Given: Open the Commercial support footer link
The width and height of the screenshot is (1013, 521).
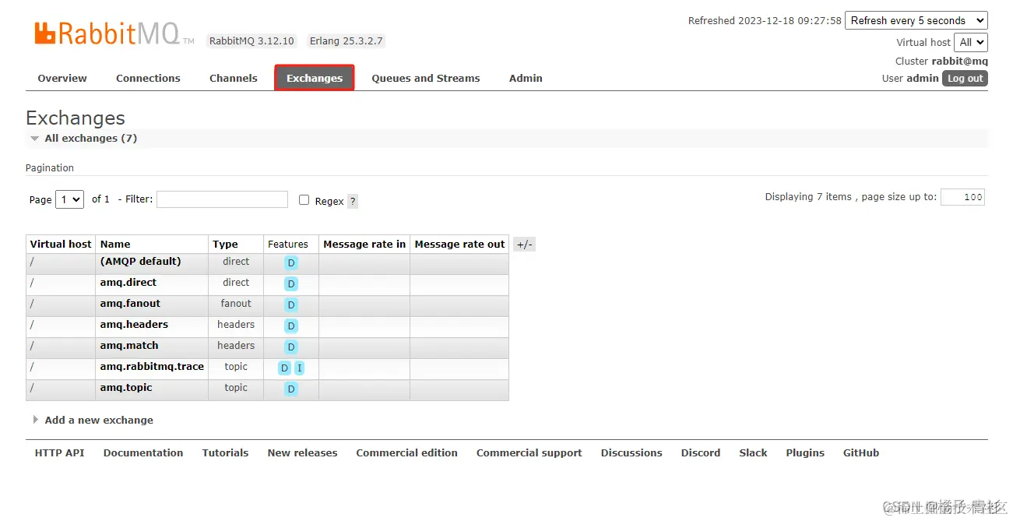Looking at the screenshot, I should click(x=529, y=453).
